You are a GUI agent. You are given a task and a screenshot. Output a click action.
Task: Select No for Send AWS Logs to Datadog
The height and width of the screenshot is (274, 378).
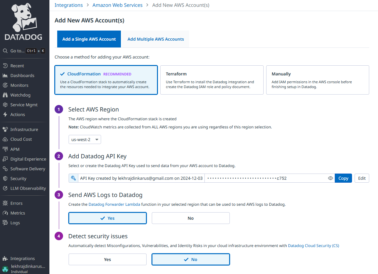click(x=191, y=218)
